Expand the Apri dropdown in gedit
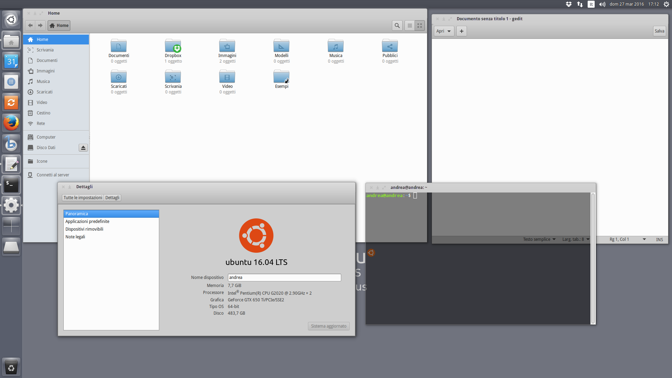 [x=444, y=31]
